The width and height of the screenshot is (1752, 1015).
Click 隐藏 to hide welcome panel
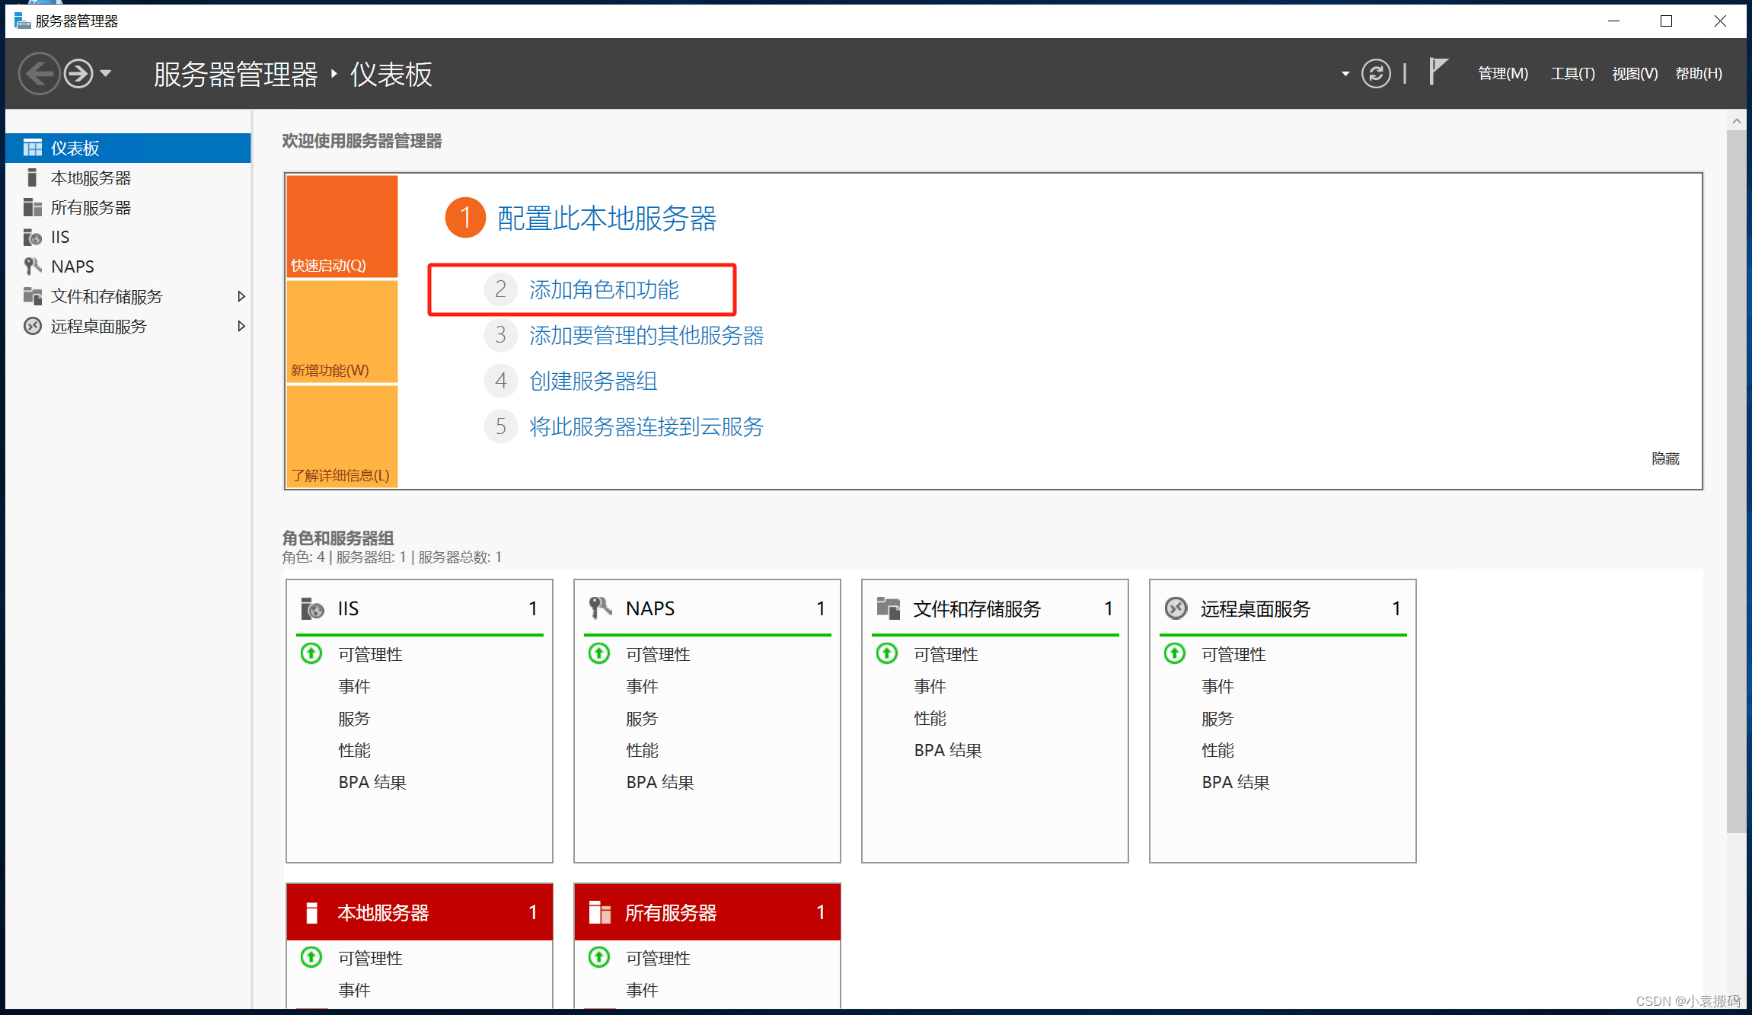pos(1665,458)
